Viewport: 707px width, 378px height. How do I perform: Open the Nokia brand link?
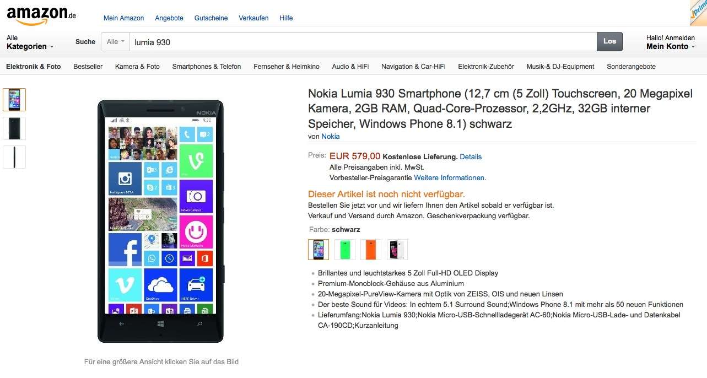pos(331,136)
